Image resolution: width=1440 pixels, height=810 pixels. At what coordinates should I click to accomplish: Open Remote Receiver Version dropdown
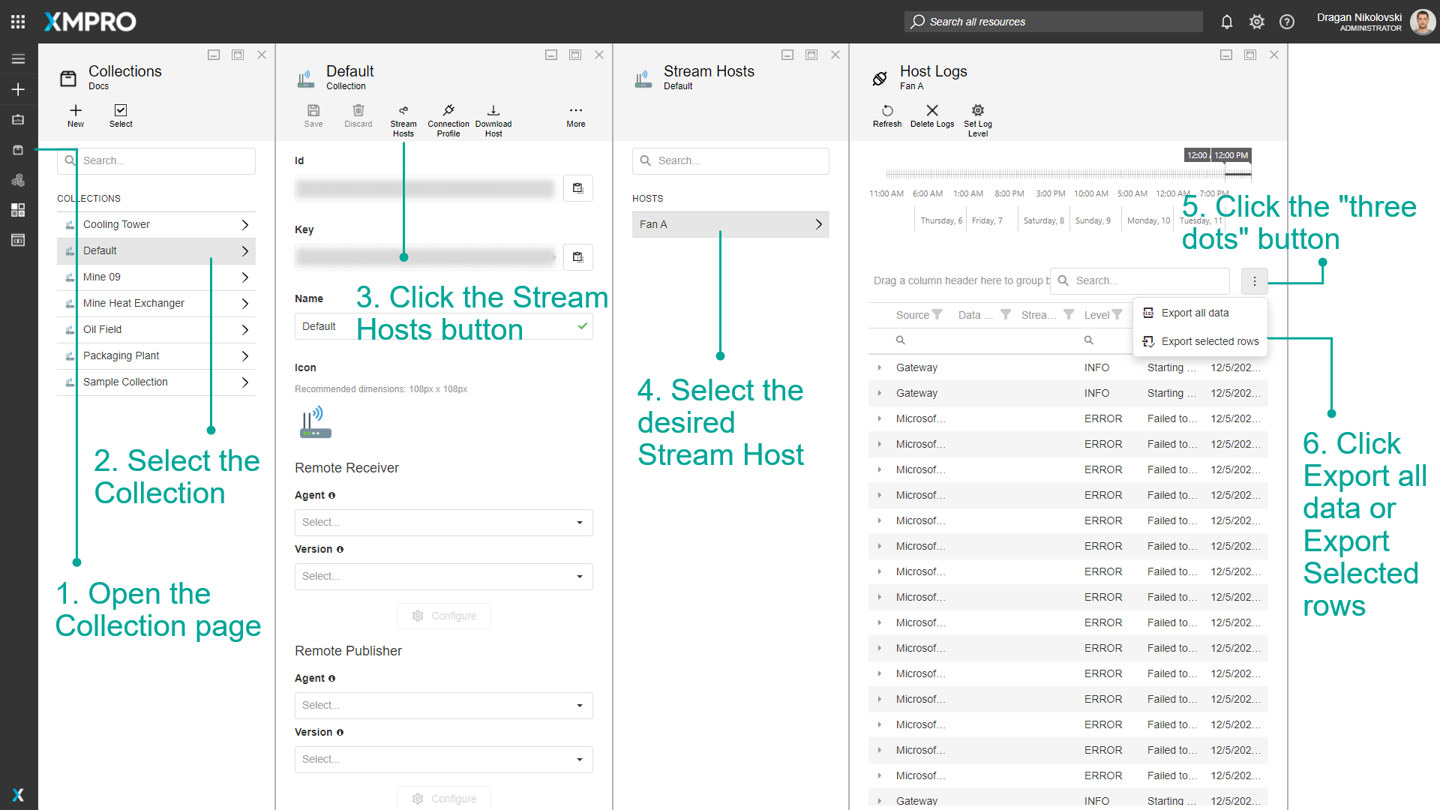pos(443,577)
